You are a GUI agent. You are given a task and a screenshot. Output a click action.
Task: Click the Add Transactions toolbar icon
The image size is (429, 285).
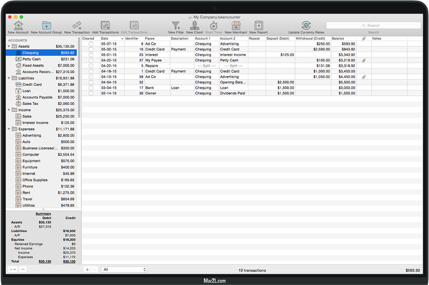tap(105, 26)
